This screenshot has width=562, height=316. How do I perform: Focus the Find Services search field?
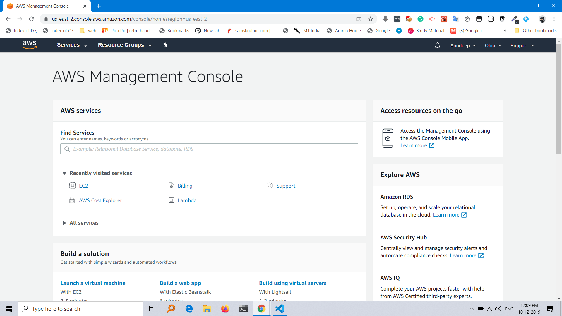click(x=209, y=149)
